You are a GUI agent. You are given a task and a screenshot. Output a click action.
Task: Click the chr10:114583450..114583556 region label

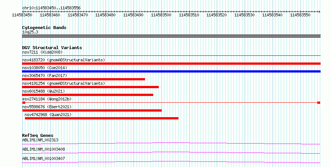tap(51, 8)
